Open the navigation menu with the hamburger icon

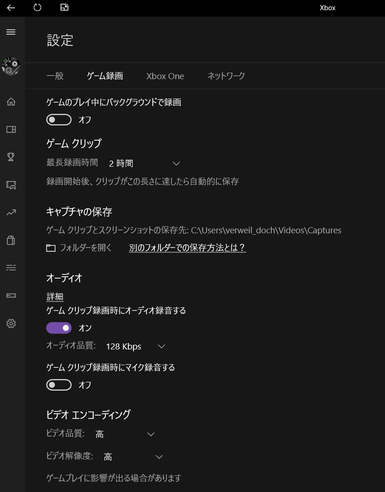pos(12,32)
